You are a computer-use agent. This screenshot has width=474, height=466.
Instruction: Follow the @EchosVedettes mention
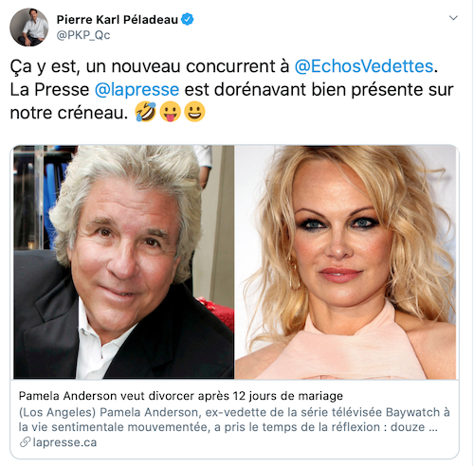pyautogui.click(x=364, y=66)
